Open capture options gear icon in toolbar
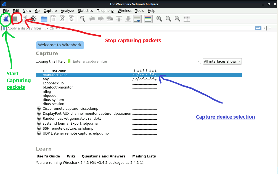Image resolution: width=278 pixels, height=174 pixels. point(33,19)
